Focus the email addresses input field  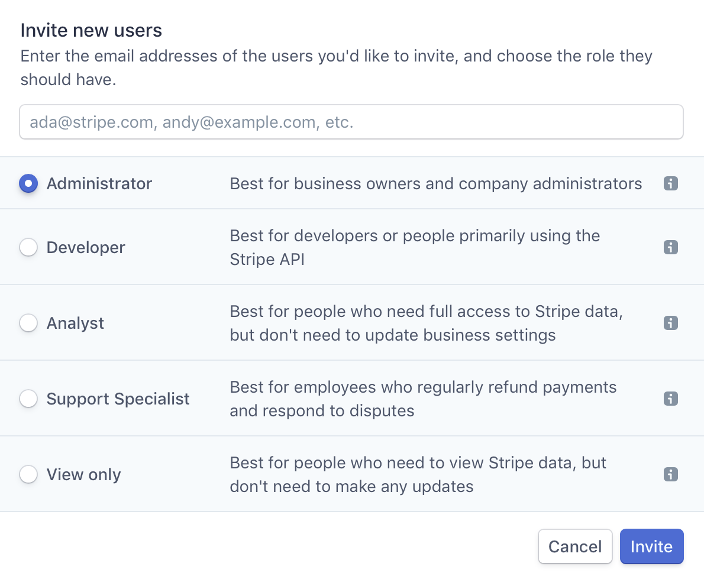tap(351, 122)
